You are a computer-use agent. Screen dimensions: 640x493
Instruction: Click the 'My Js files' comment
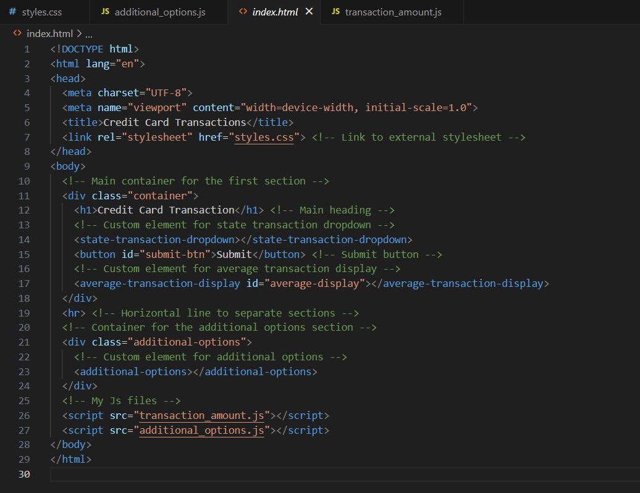121,401
